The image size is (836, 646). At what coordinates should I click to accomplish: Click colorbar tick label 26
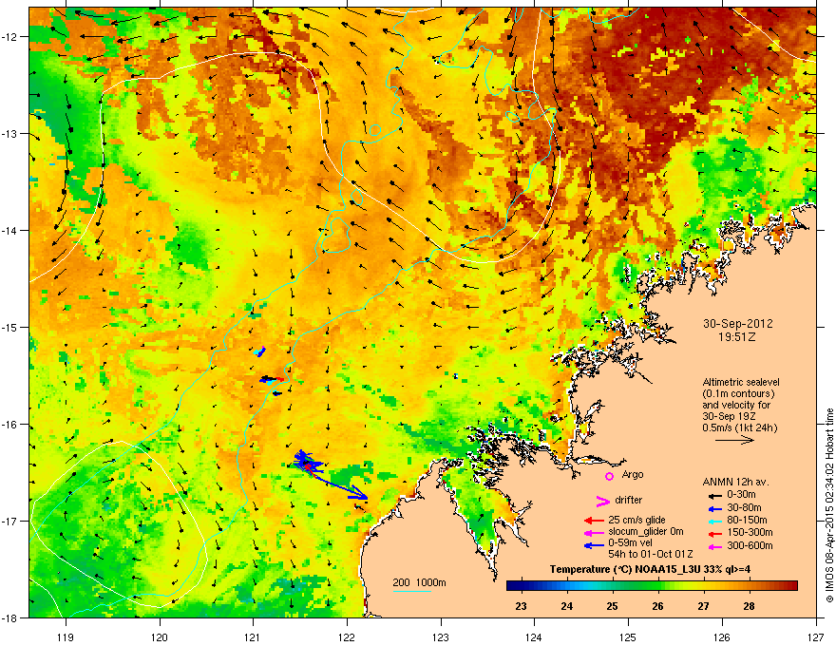click(658, 606)
